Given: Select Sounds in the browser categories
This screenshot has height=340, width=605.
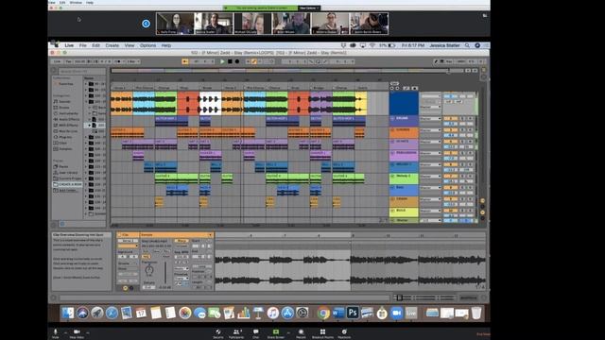Looking at the screenshot, I should (x=64, y=101).
